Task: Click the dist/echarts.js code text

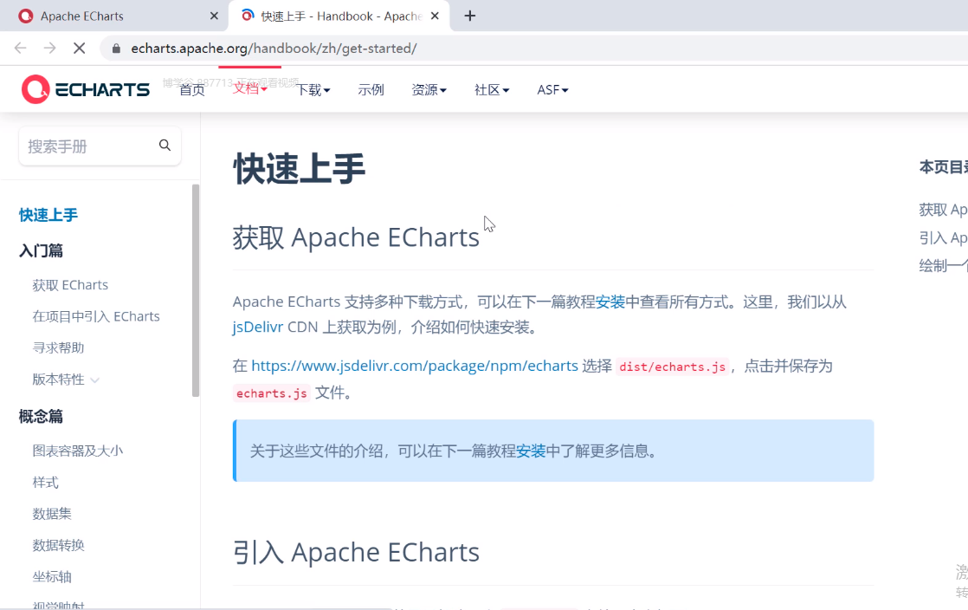Action: [x=672, y=367]
